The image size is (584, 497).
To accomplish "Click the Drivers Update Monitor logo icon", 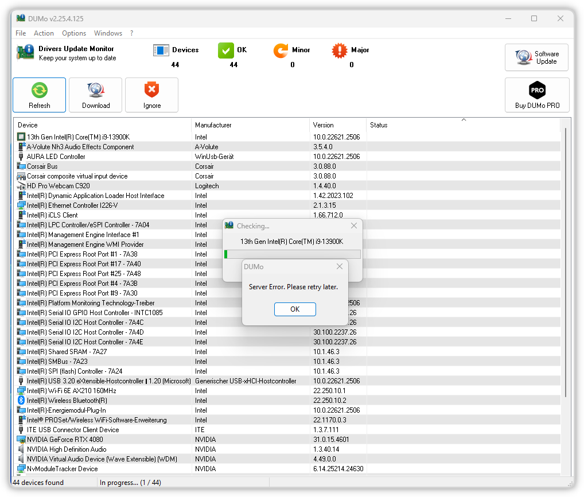I will tap(25, 52).
